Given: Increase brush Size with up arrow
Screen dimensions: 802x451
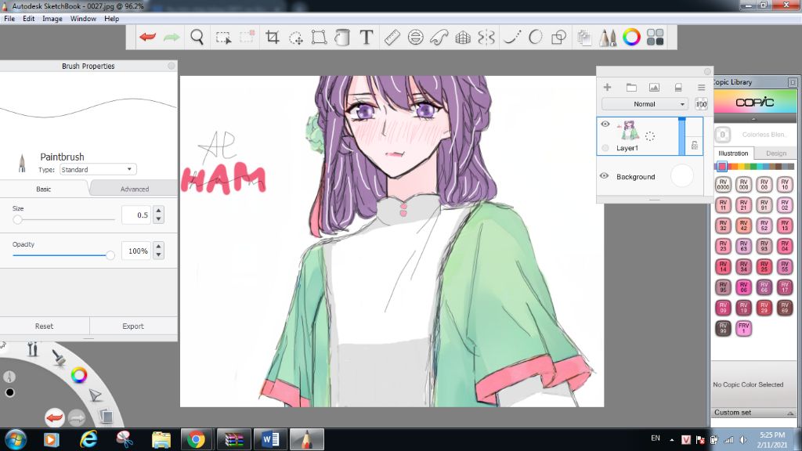Looking at the screenshot, I should tap(158, 210).
